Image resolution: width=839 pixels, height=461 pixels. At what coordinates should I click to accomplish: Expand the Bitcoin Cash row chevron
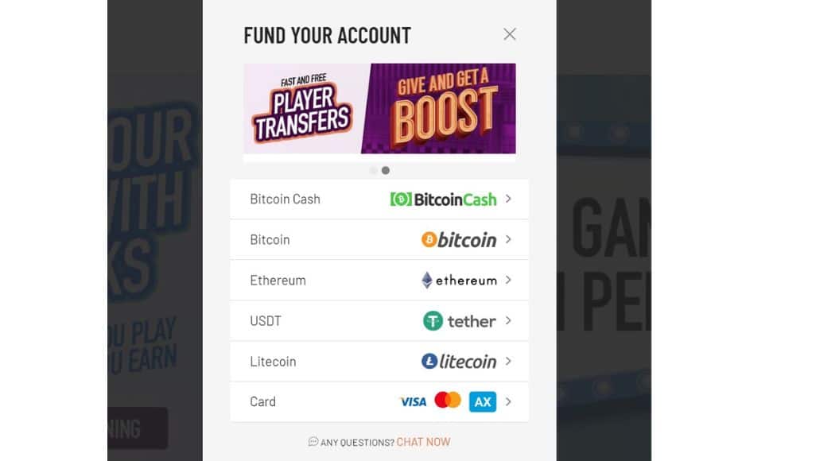(x=508, y=199)
